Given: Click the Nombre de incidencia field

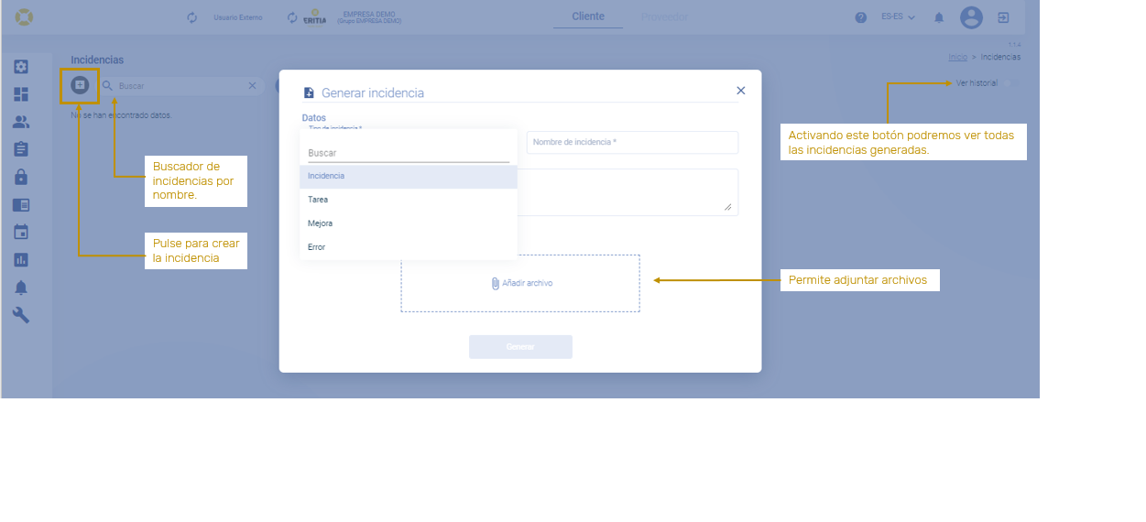Looking at the screenshot, I should click(632, 143).
